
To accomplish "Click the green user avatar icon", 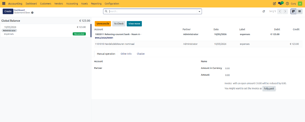I will point(300,4).
